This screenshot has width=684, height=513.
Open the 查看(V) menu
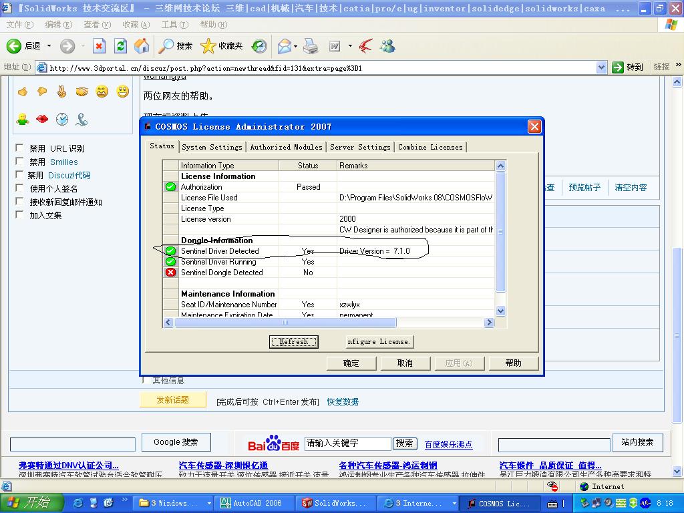tap(98, 25)
